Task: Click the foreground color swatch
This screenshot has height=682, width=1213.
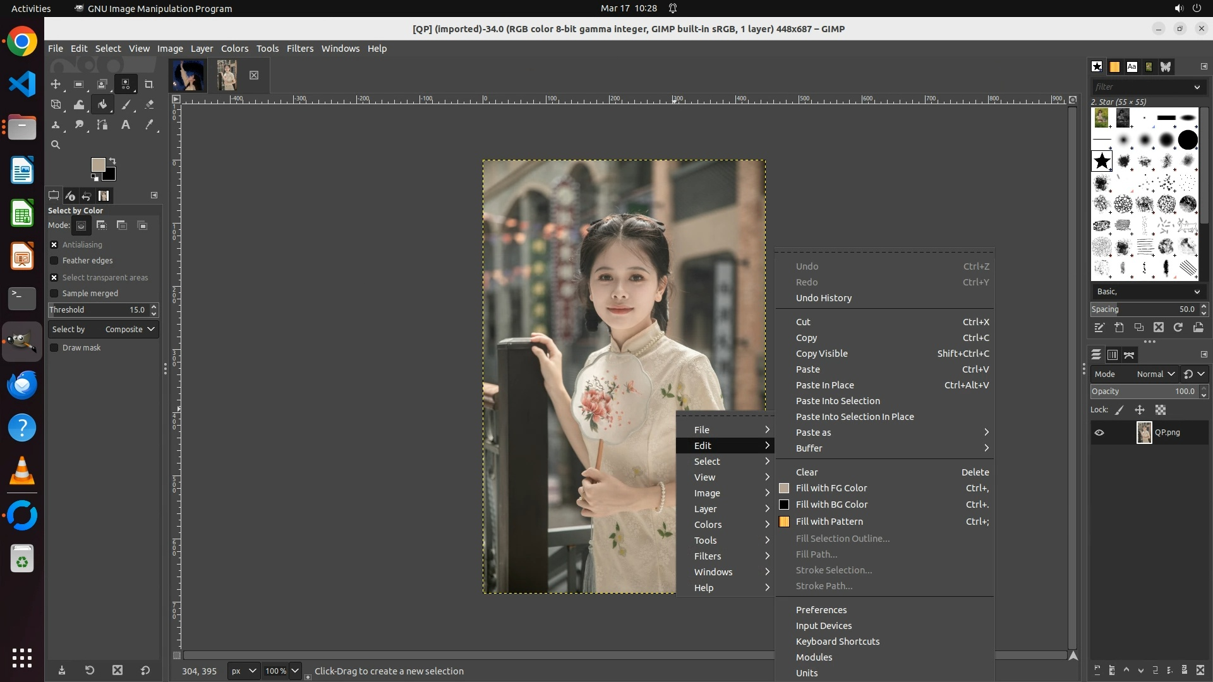Action: click(x=97, y=165)
